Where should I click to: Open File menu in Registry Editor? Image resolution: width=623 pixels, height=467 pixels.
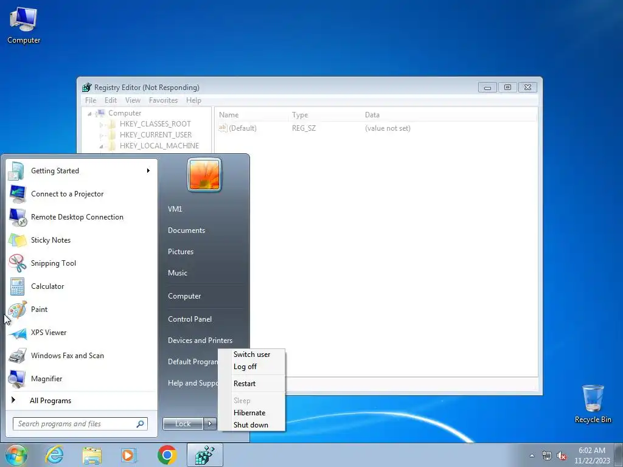[91, 100]
